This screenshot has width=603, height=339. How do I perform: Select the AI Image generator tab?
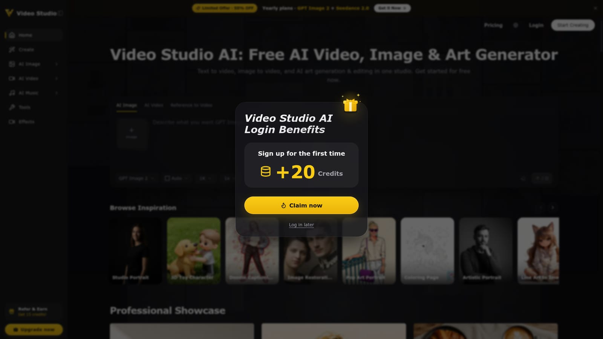pos(127,105)
